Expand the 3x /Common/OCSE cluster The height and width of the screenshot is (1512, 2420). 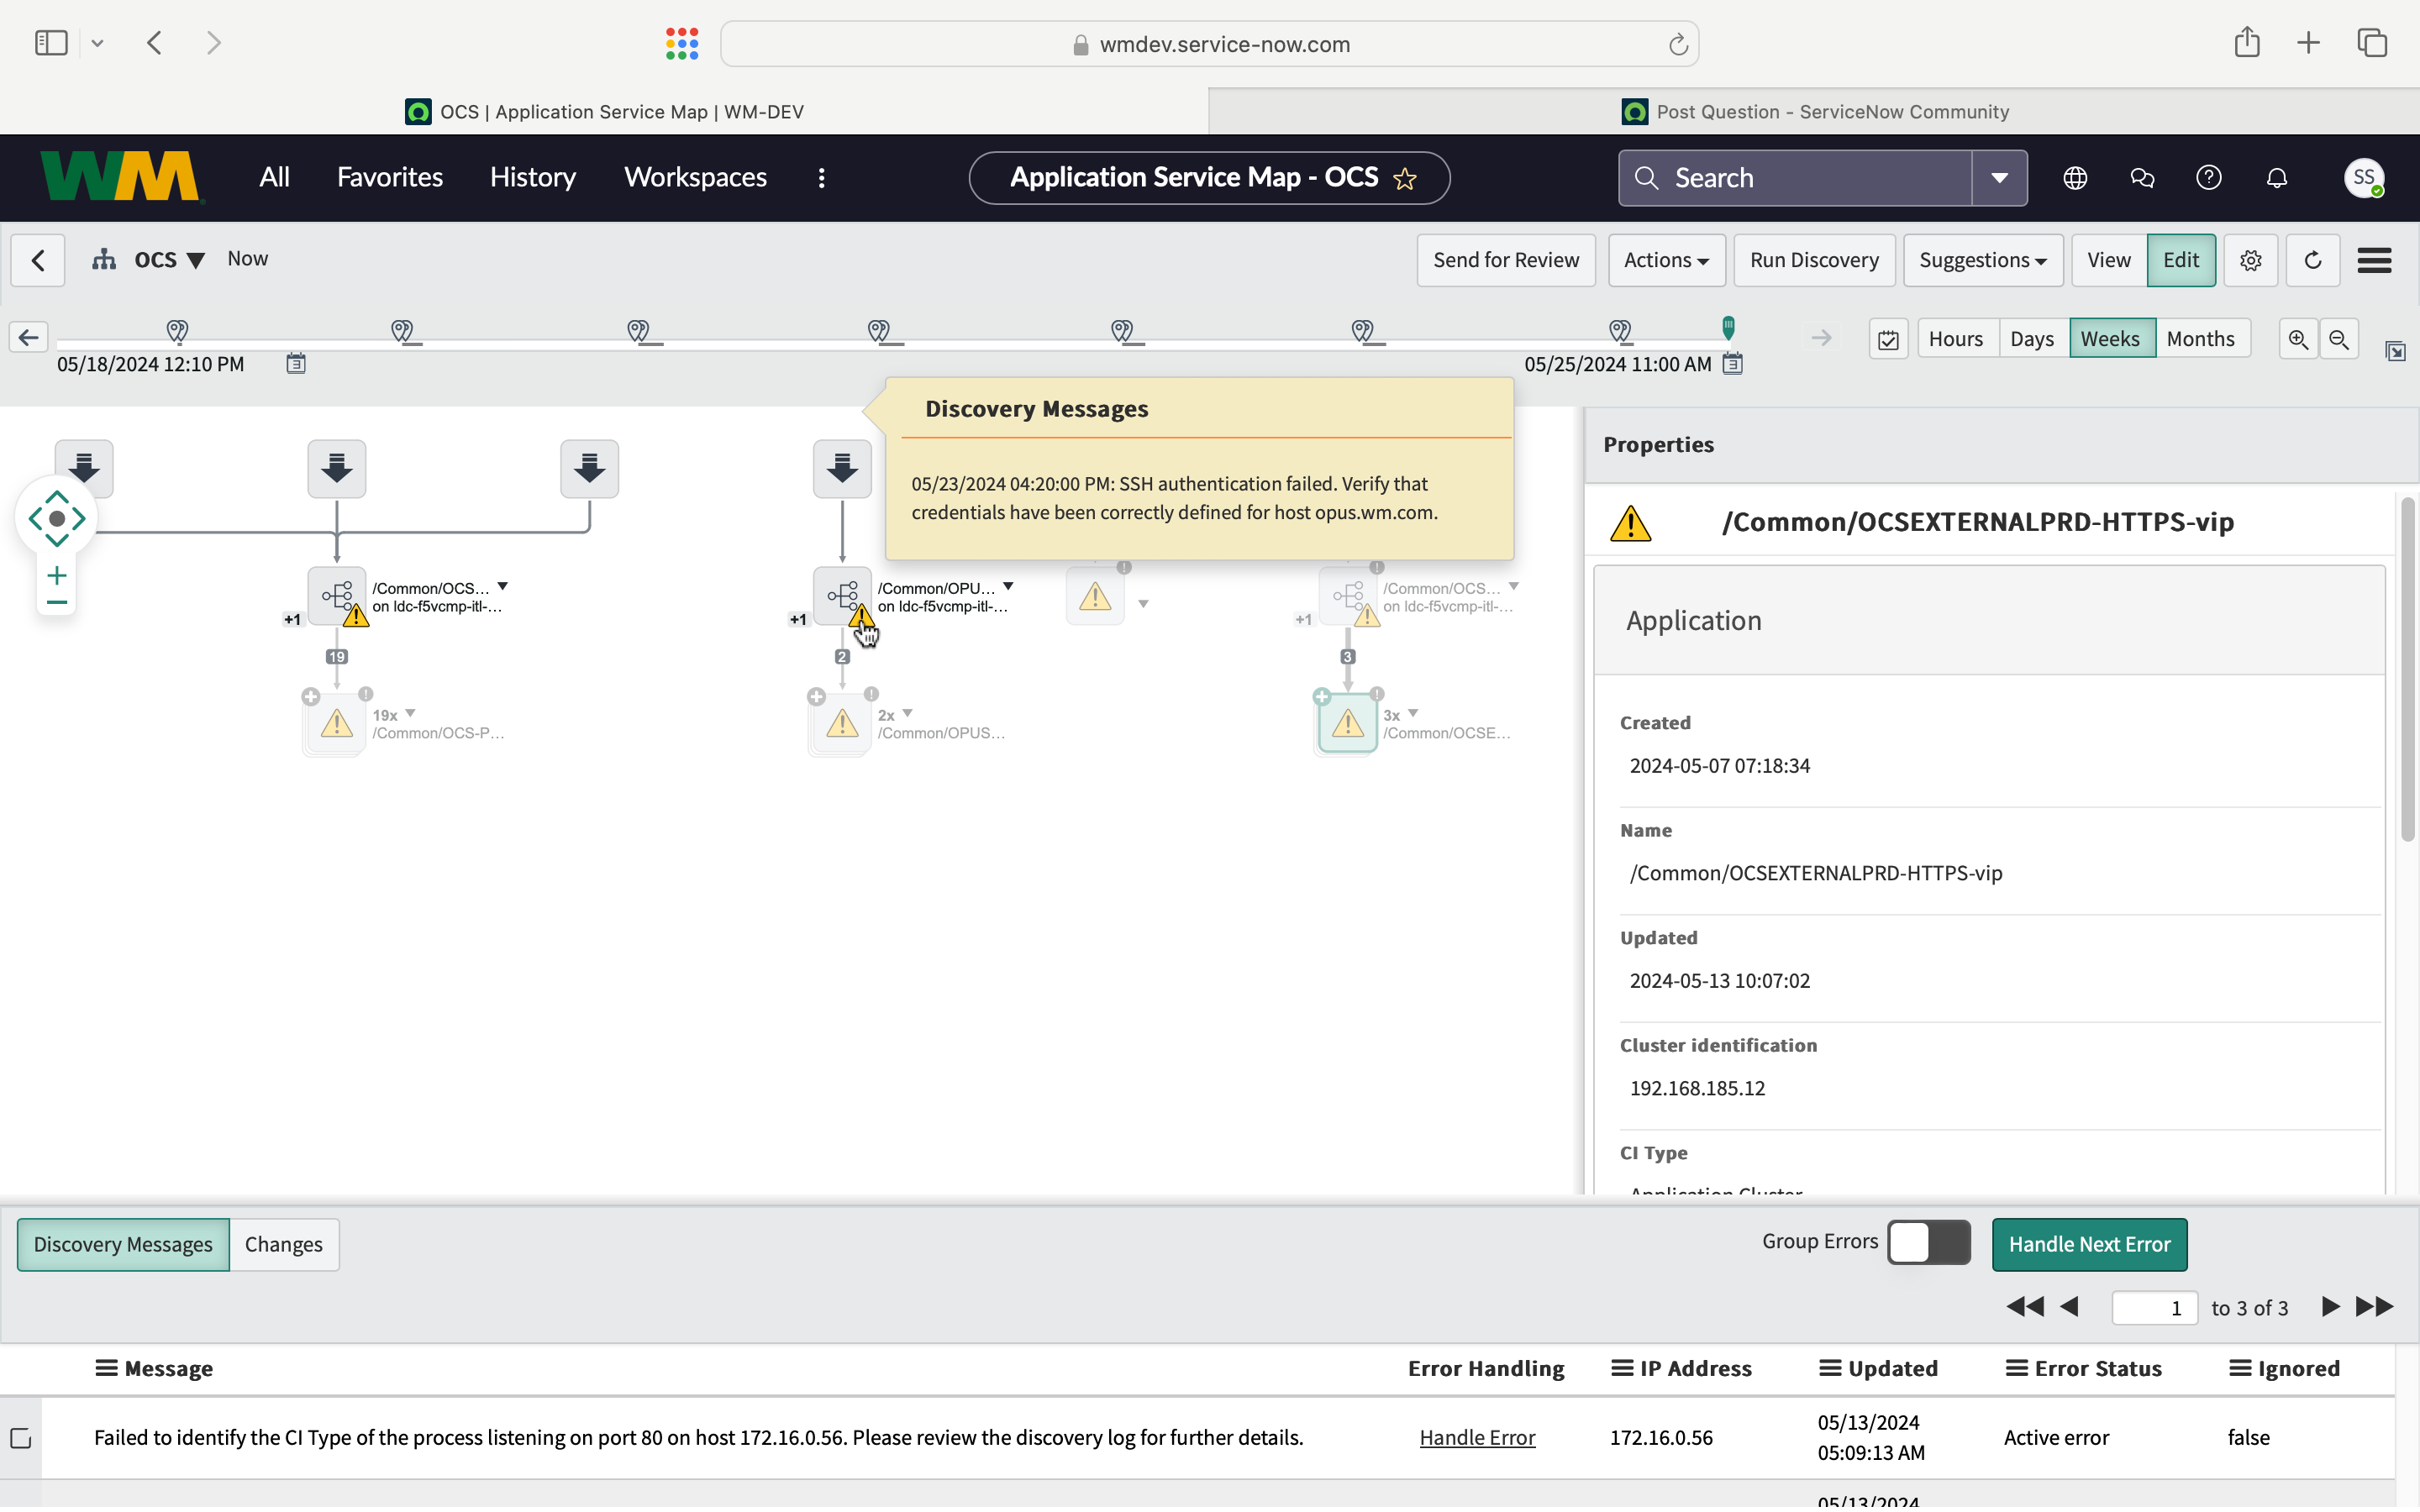point(1322,697)
